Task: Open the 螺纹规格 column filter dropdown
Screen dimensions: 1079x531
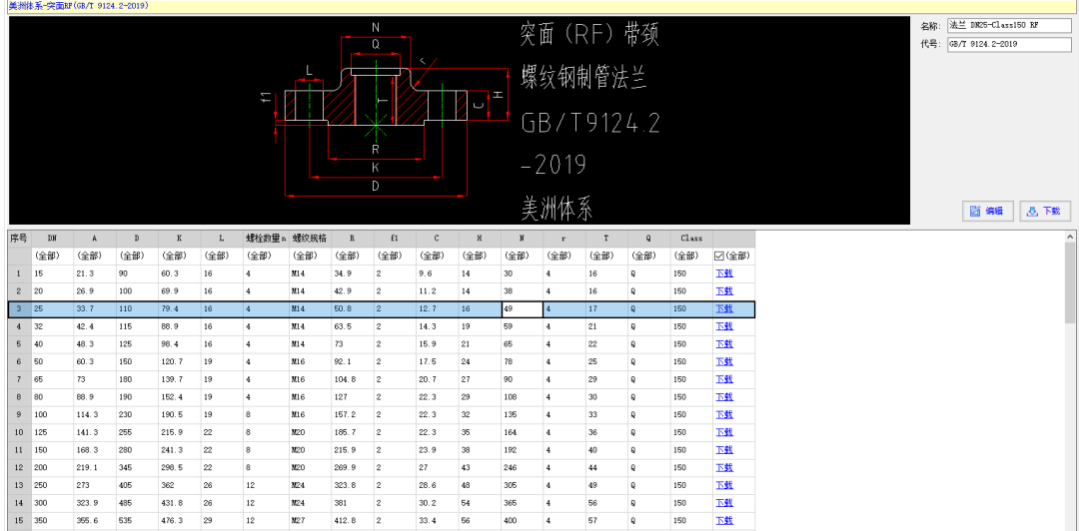Action: click(x=310, y=256)
